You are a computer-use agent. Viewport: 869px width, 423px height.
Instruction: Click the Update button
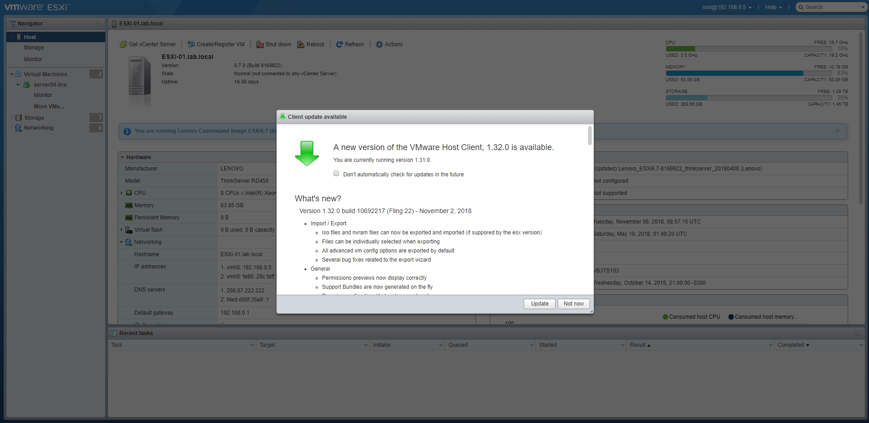(x=540, y=304)
